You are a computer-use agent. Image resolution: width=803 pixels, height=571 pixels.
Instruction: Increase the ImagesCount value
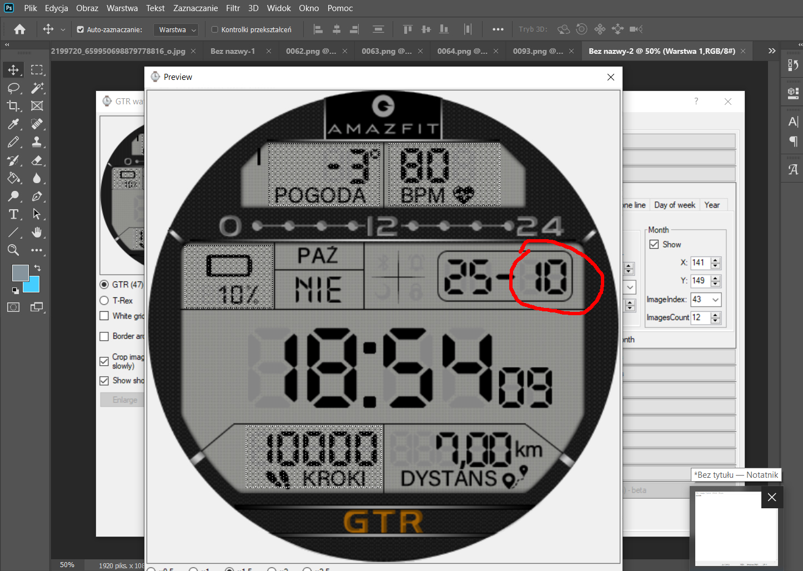point(716,315)
